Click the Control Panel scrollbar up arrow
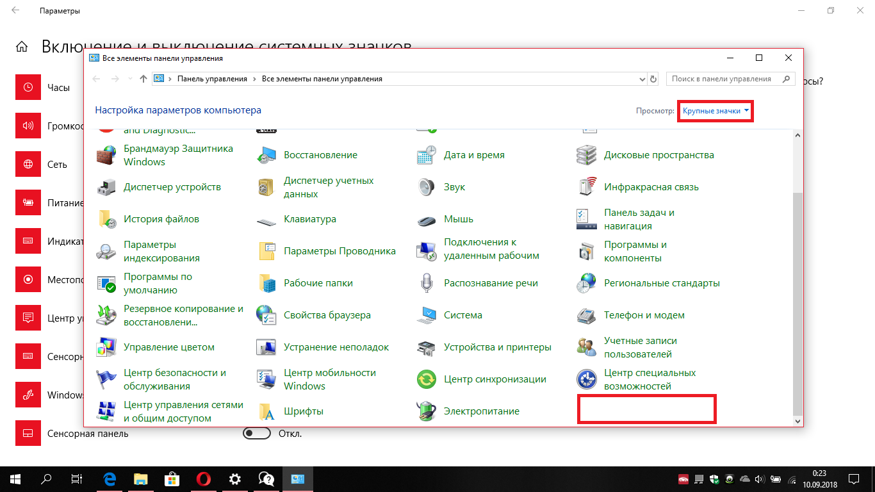This screenshot has height=492, width=875. coord(797,135)
